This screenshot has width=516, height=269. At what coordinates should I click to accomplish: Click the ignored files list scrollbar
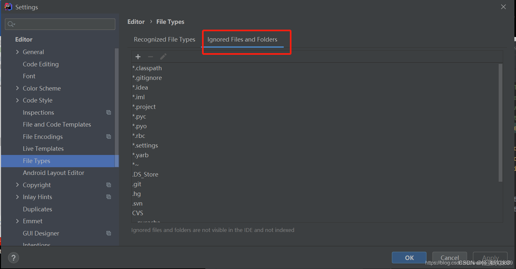click(500, 122)
